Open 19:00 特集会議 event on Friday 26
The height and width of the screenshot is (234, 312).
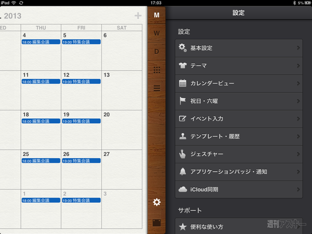tap(81, 161)
